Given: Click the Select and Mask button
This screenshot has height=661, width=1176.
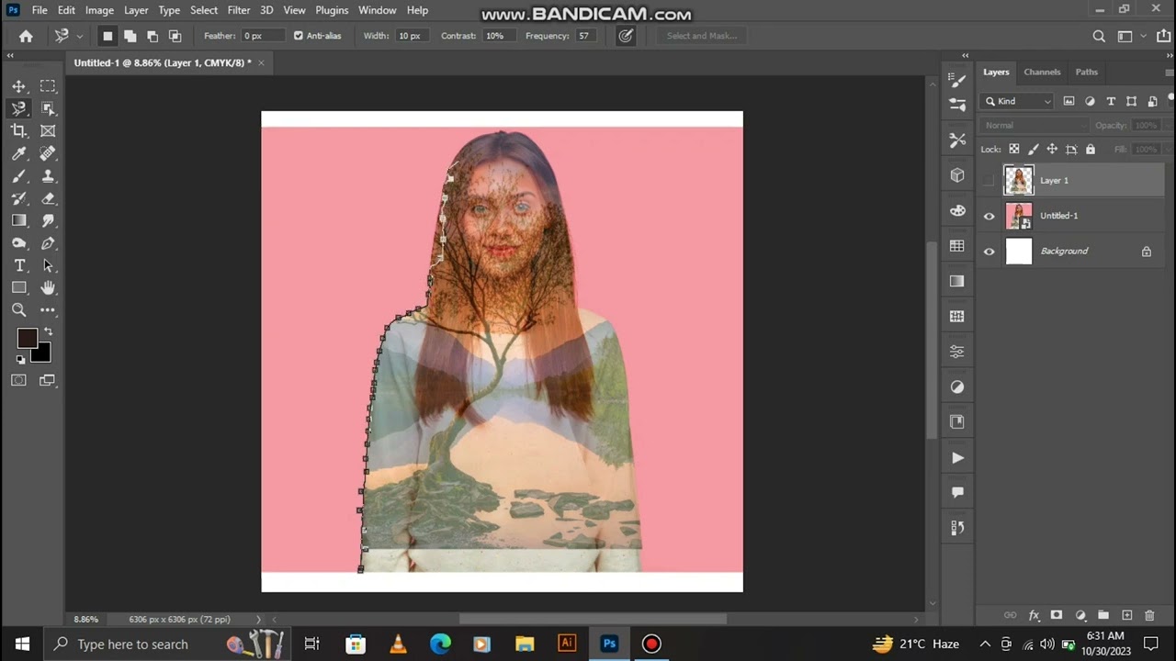Looking at the screenshot, I should (702, 36).
